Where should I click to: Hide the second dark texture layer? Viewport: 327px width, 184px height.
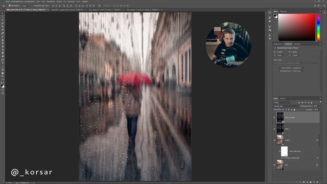point(274,129)
